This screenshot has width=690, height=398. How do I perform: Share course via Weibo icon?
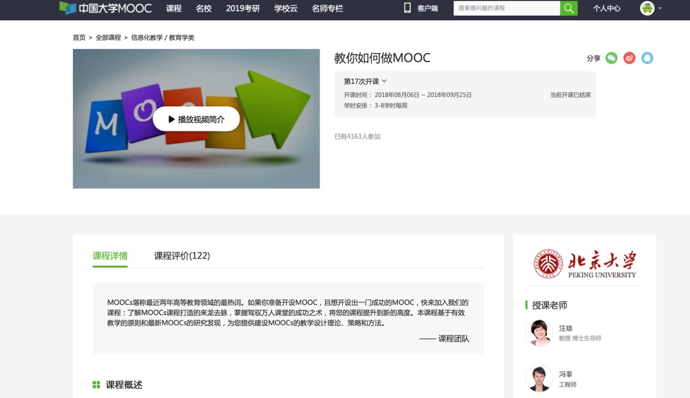629,58
